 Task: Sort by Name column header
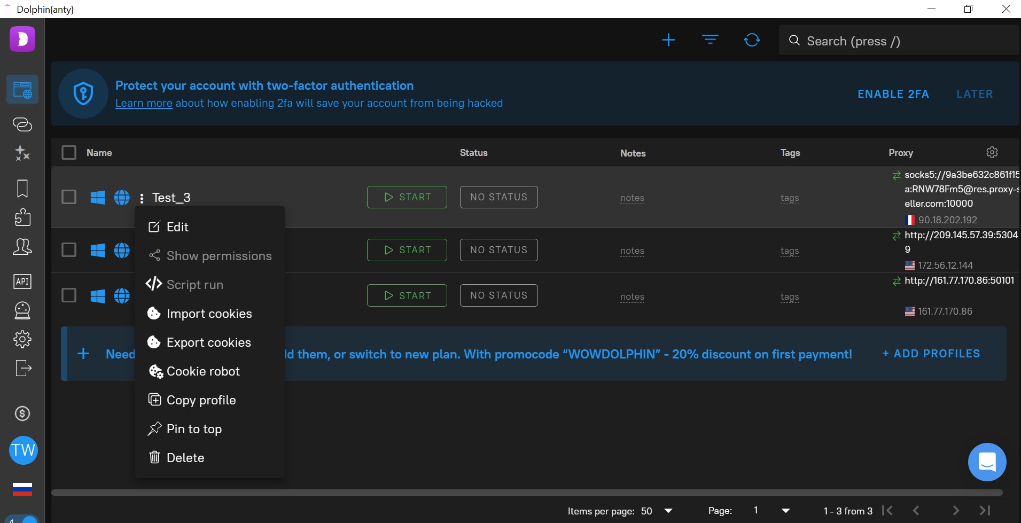[99, 153]
